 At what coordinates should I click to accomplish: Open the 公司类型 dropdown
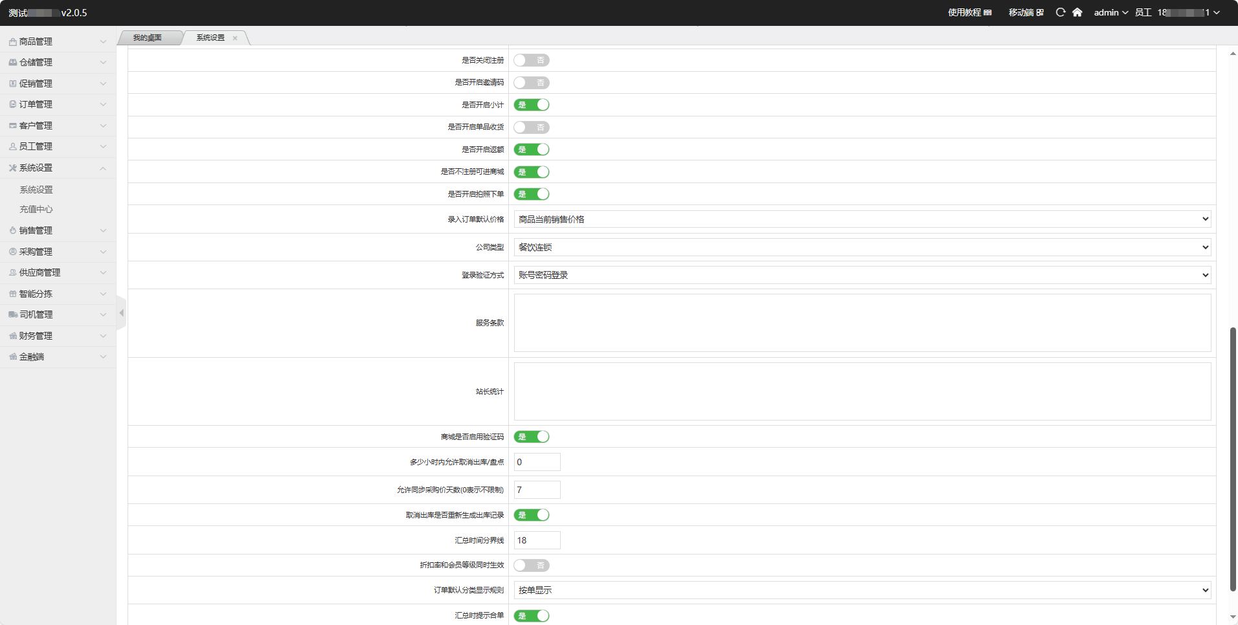[862, 247]
